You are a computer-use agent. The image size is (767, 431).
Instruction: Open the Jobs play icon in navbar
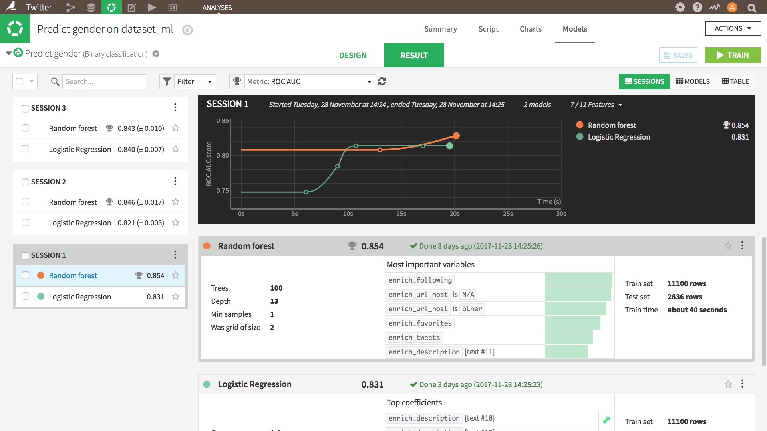tap(152, 7)
